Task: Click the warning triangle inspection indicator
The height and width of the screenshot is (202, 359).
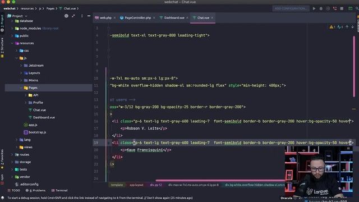Action: tap(332, 27)
